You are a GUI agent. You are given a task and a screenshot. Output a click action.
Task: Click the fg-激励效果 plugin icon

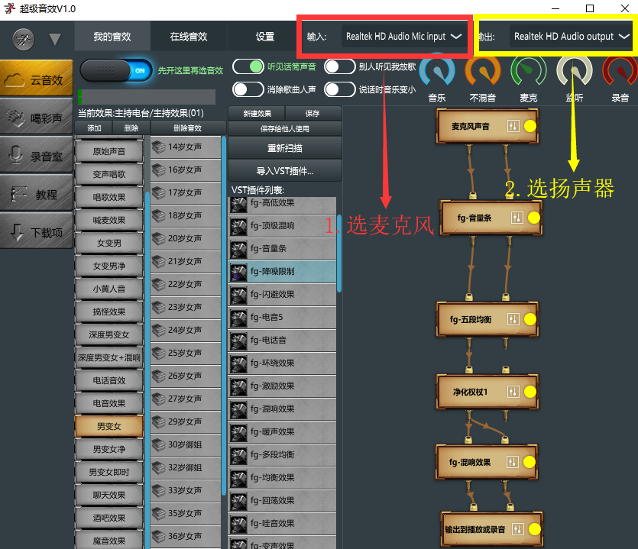[x=238, y=386]
